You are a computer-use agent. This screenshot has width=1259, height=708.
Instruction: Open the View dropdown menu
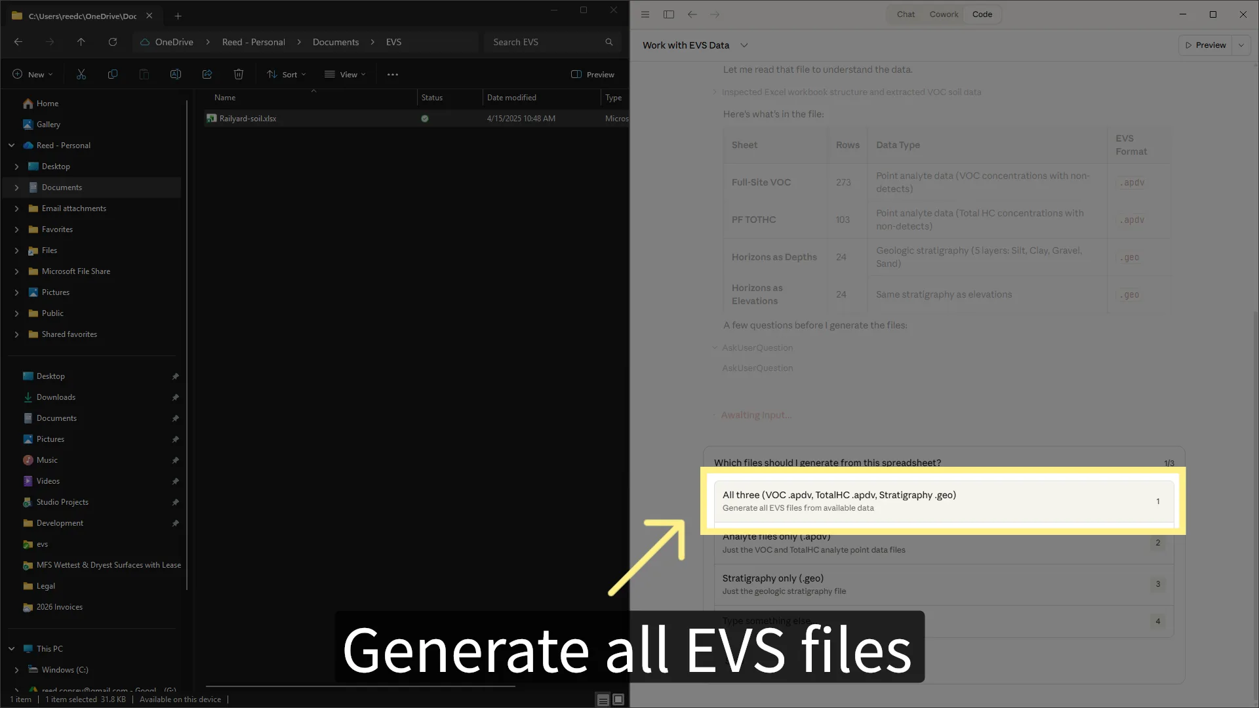point(345,75)
